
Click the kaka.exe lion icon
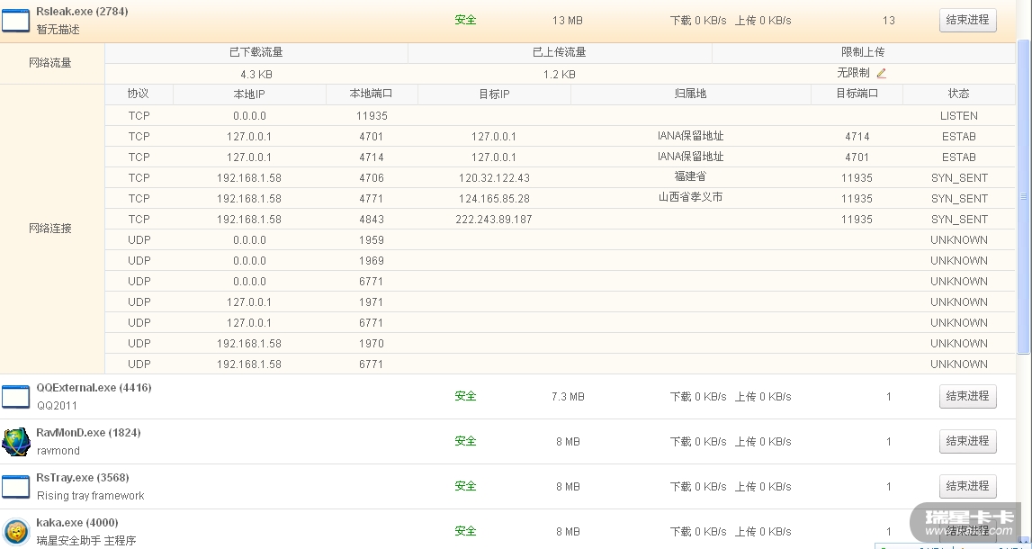pyautogui.click(x=15, y=531)
